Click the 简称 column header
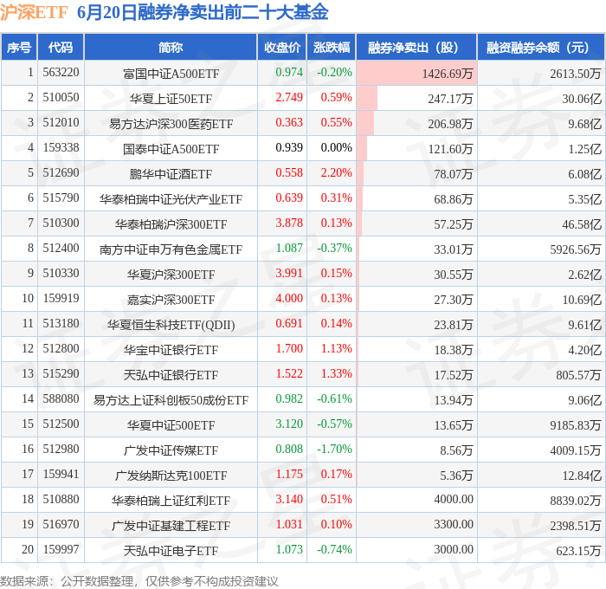Image resolution: width=606 pixels, height=589 pixels. point(171,47)
